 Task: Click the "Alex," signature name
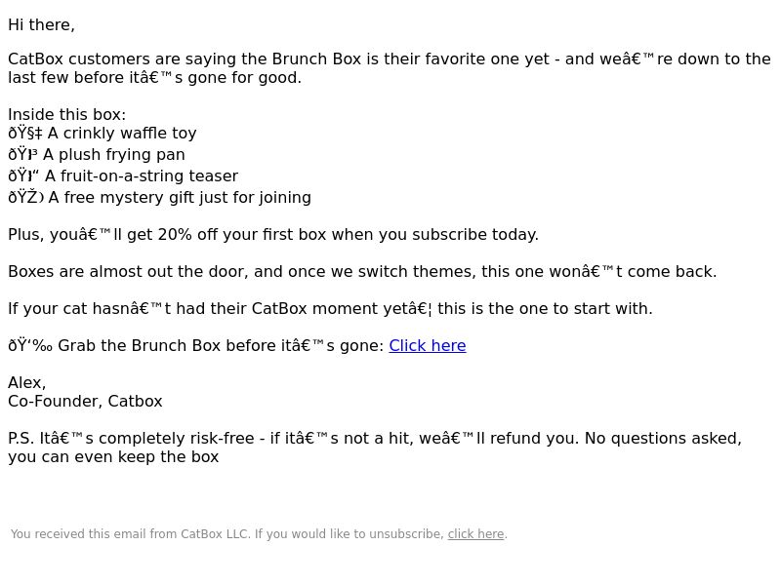[27, 382]
